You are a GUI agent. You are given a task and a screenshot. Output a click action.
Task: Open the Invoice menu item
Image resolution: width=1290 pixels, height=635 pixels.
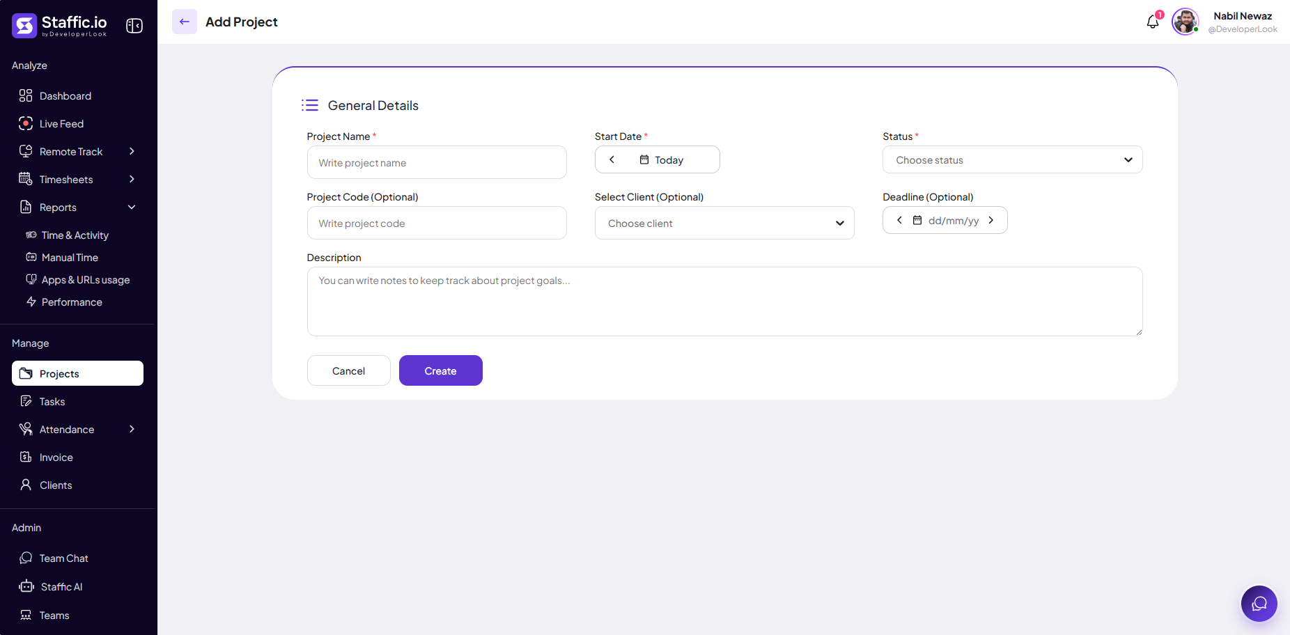click(x=78, y=457)
